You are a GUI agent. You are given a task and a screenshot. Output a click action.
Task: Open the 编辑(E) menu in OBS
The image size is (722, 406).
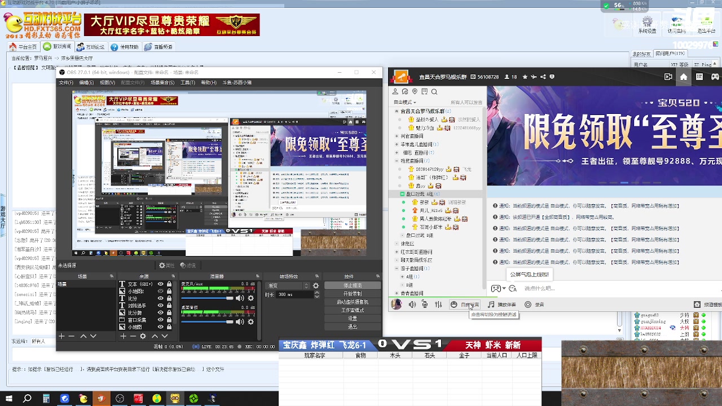86,82
